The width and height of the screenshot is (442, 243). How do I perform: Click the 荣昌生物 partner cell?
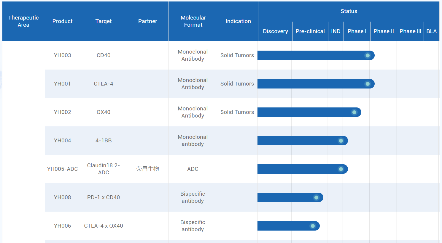tap(147, 169)
